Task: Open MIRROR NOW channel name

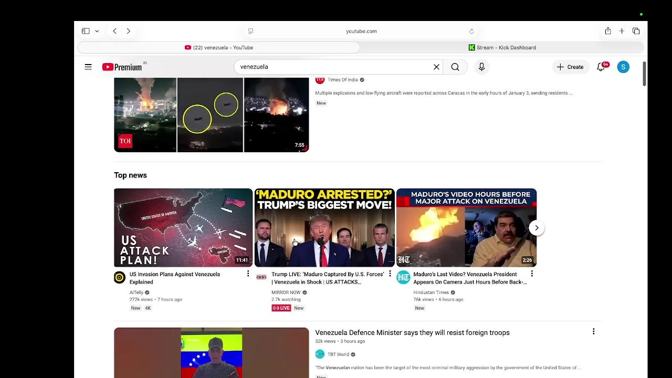Action: 286,292
